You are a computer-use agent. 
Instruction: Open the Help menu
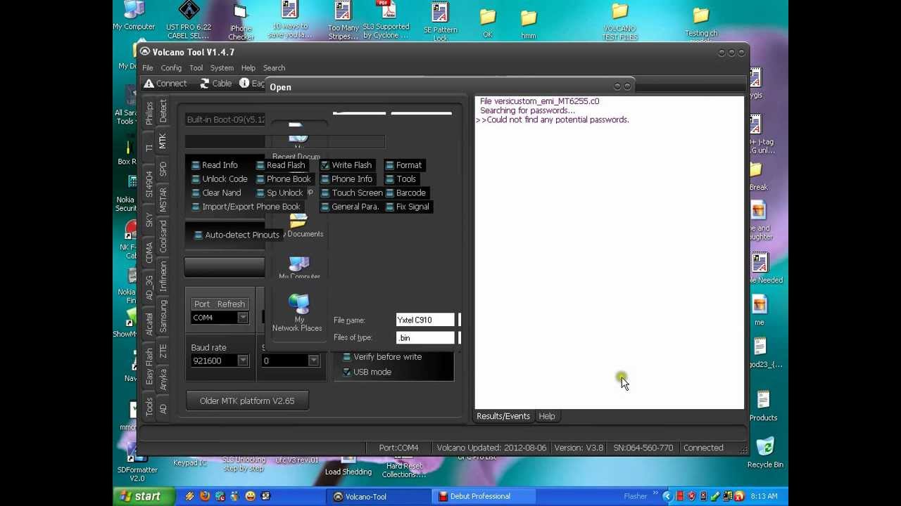248,68
